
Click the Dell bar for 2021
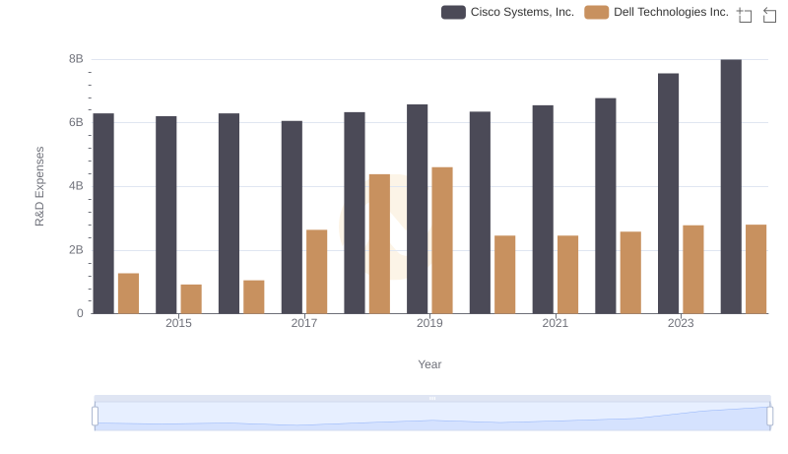(x=568, y=275)
